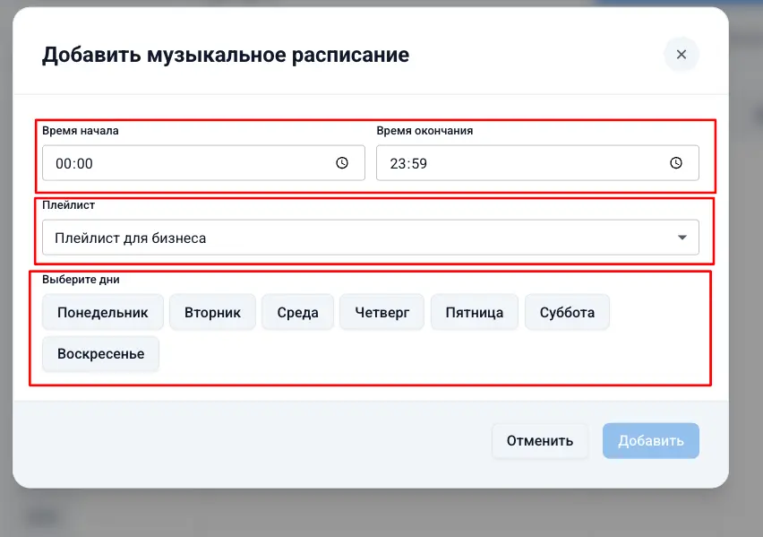This screenshot has height=537, width=763.
Task: Select Четверг as a schedule day
Action: tap(381, 313)
